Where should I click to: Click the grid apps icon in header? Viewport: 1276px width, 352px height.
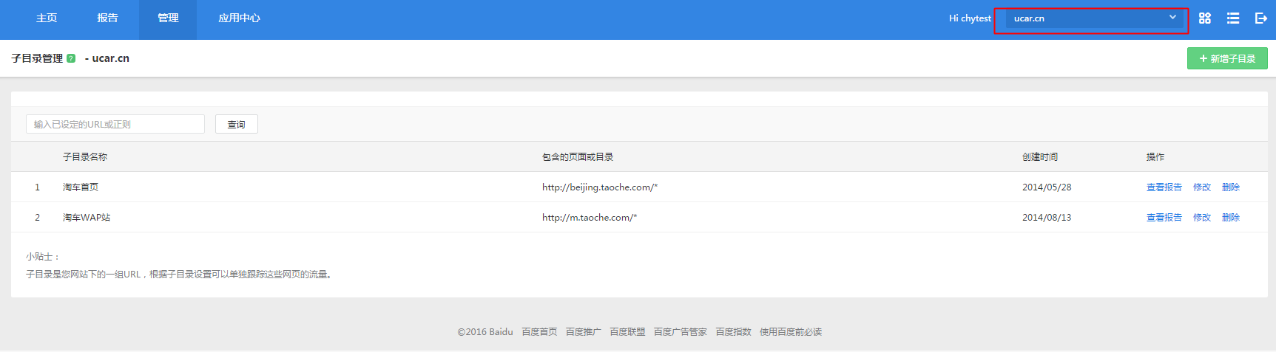[1204, 18]
